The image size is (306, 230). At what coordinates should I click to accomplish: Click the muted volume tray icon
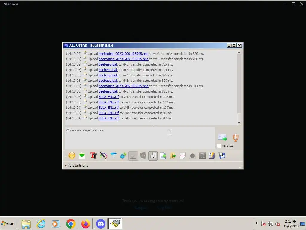277,223
